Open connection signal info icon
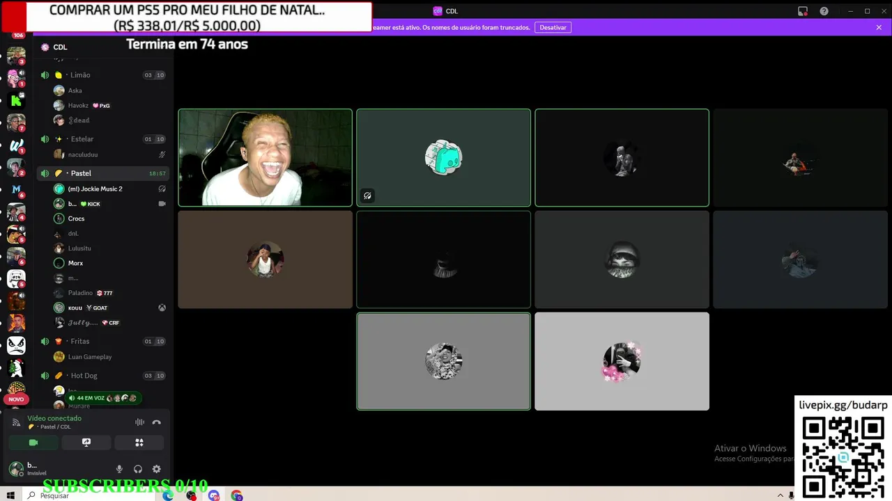 tap(16, 422)
